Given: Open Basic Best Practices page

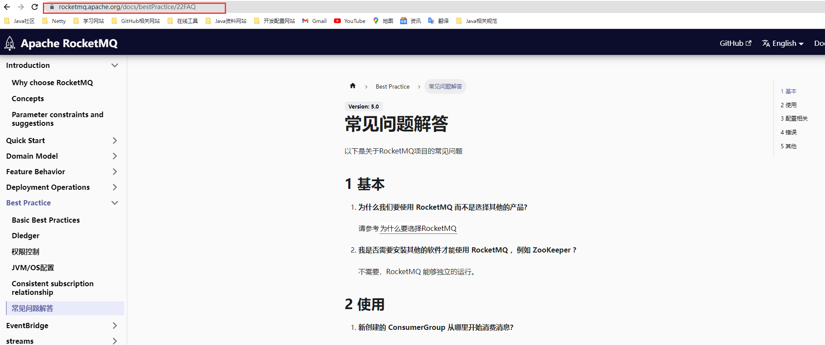Looking at the screenshot, I should coord(46,220).
